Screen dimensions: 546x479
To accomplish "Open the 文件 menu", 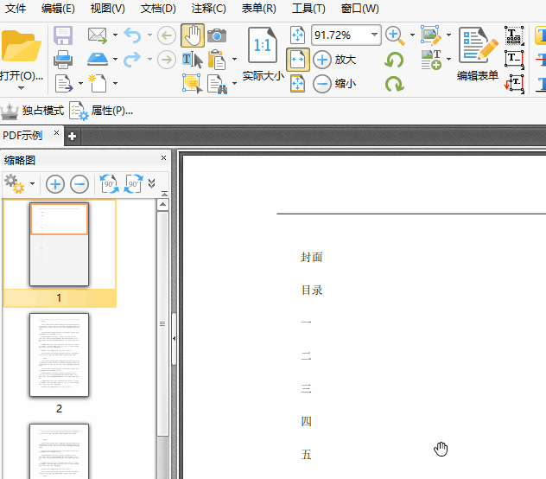I will pos(15,8).
